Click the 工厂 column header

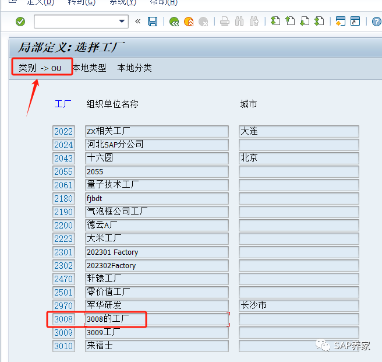point(63,104)
